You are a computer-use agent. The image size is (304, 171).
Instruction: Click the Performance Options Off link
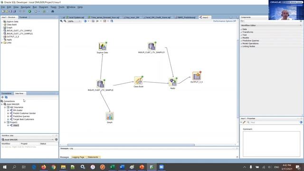225,21
